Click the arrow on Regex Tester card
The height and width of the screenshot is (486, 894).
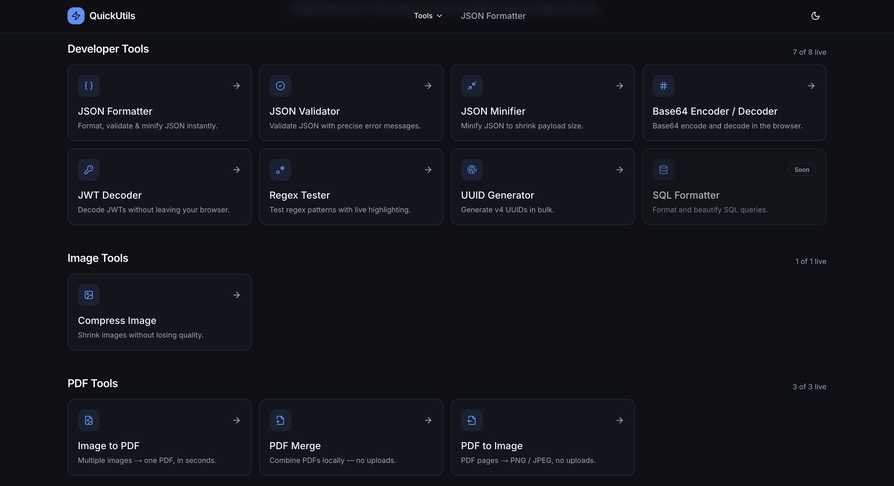(x=428, y=169)
